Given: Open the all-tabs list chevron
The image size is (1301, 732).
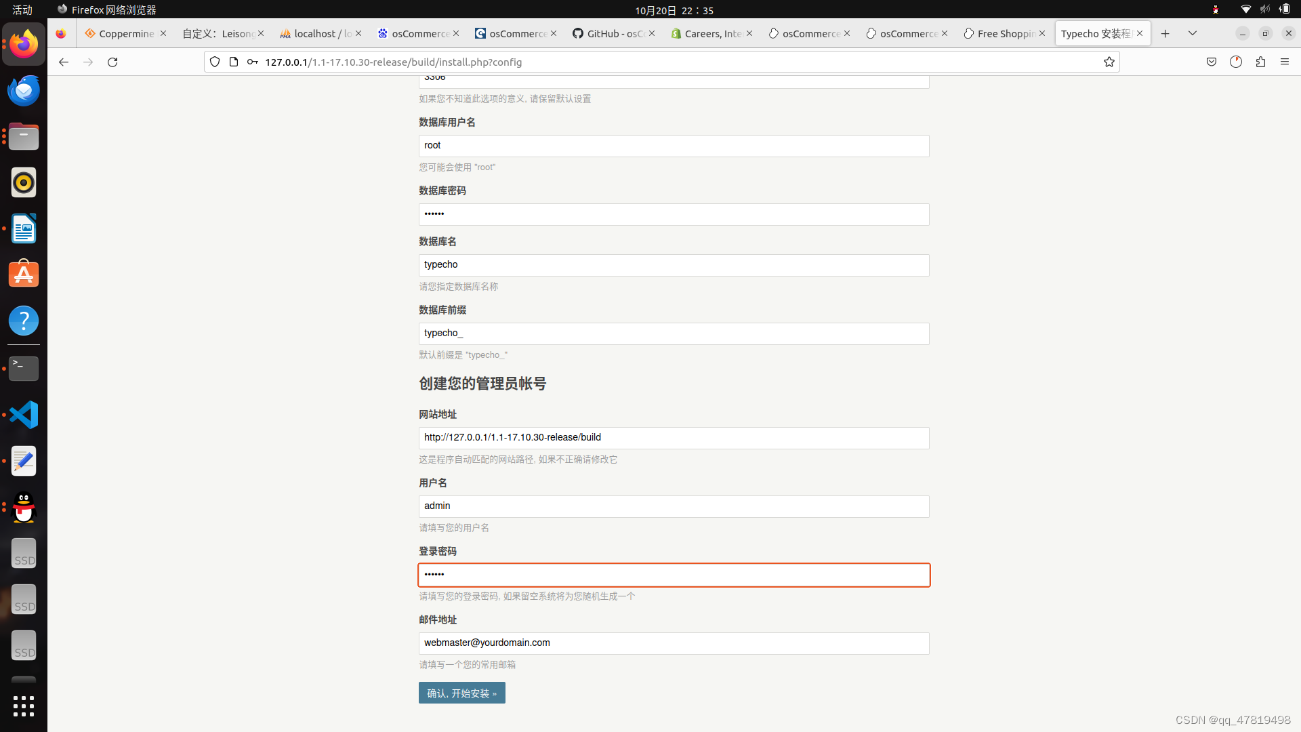Looking at the screenshot, I should 1192,33.
